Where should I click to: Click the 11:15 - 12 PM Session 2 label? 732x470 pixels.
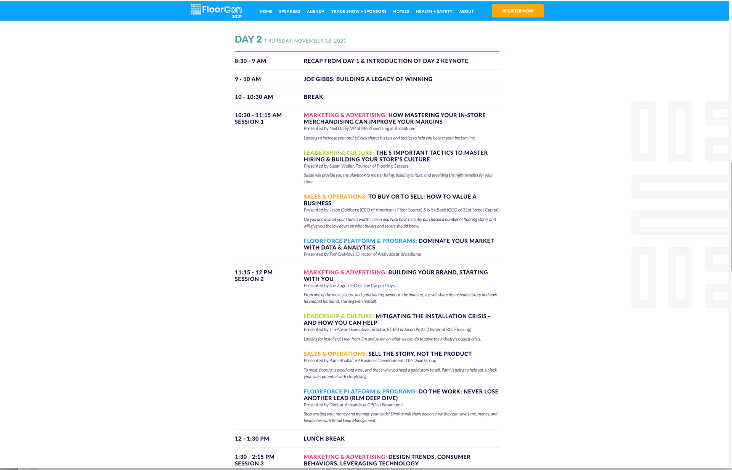(x=254, y=276)
